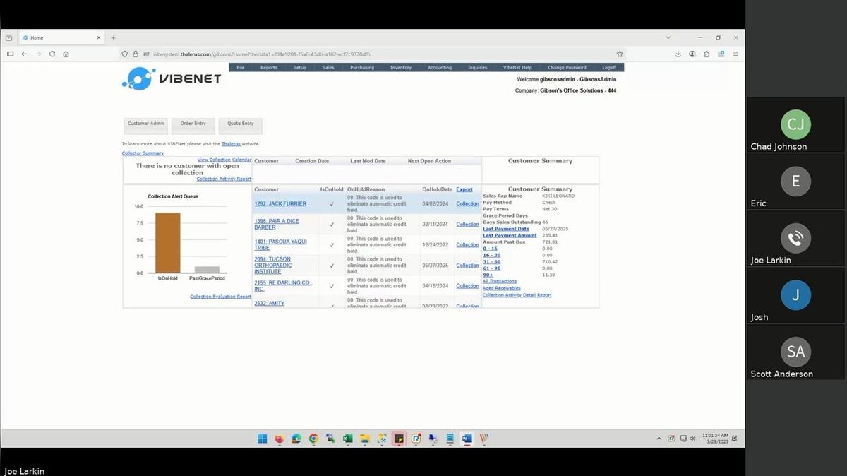Click the browser home icon
Viewport: 847px width, 476px height.
click(x=66, y=54)
